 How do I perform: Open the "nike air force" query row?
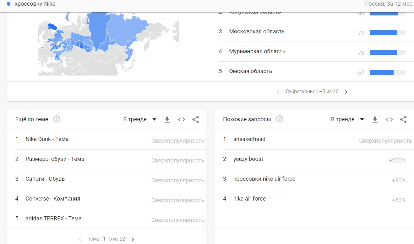pyautogui.click(x=319, y=199)
